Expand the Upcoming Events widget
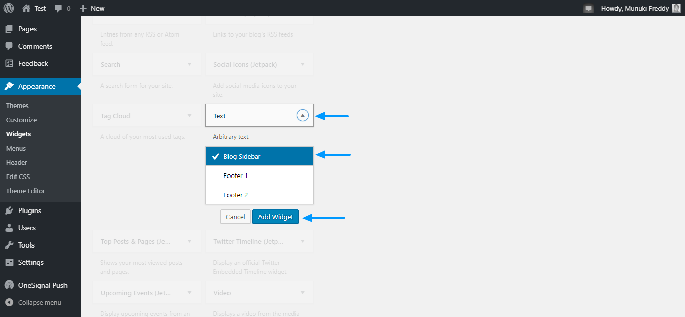 tap(190, 293)
